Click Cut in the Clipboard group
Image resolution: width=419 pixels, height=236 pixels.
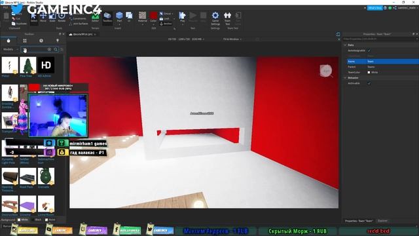click(16, 19)
